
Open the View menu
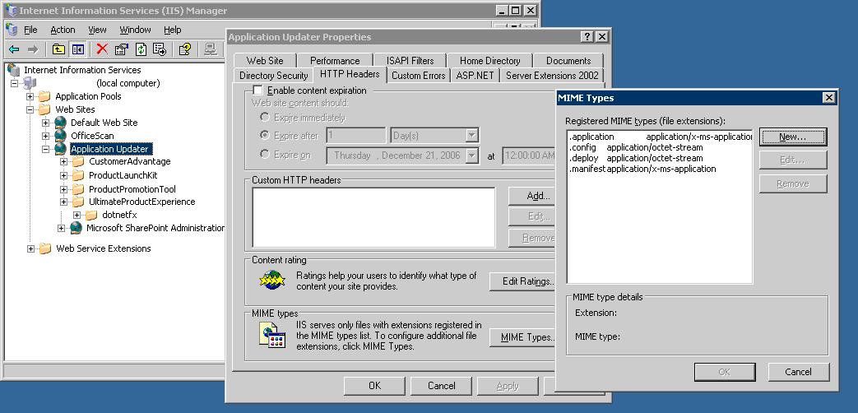97,30
